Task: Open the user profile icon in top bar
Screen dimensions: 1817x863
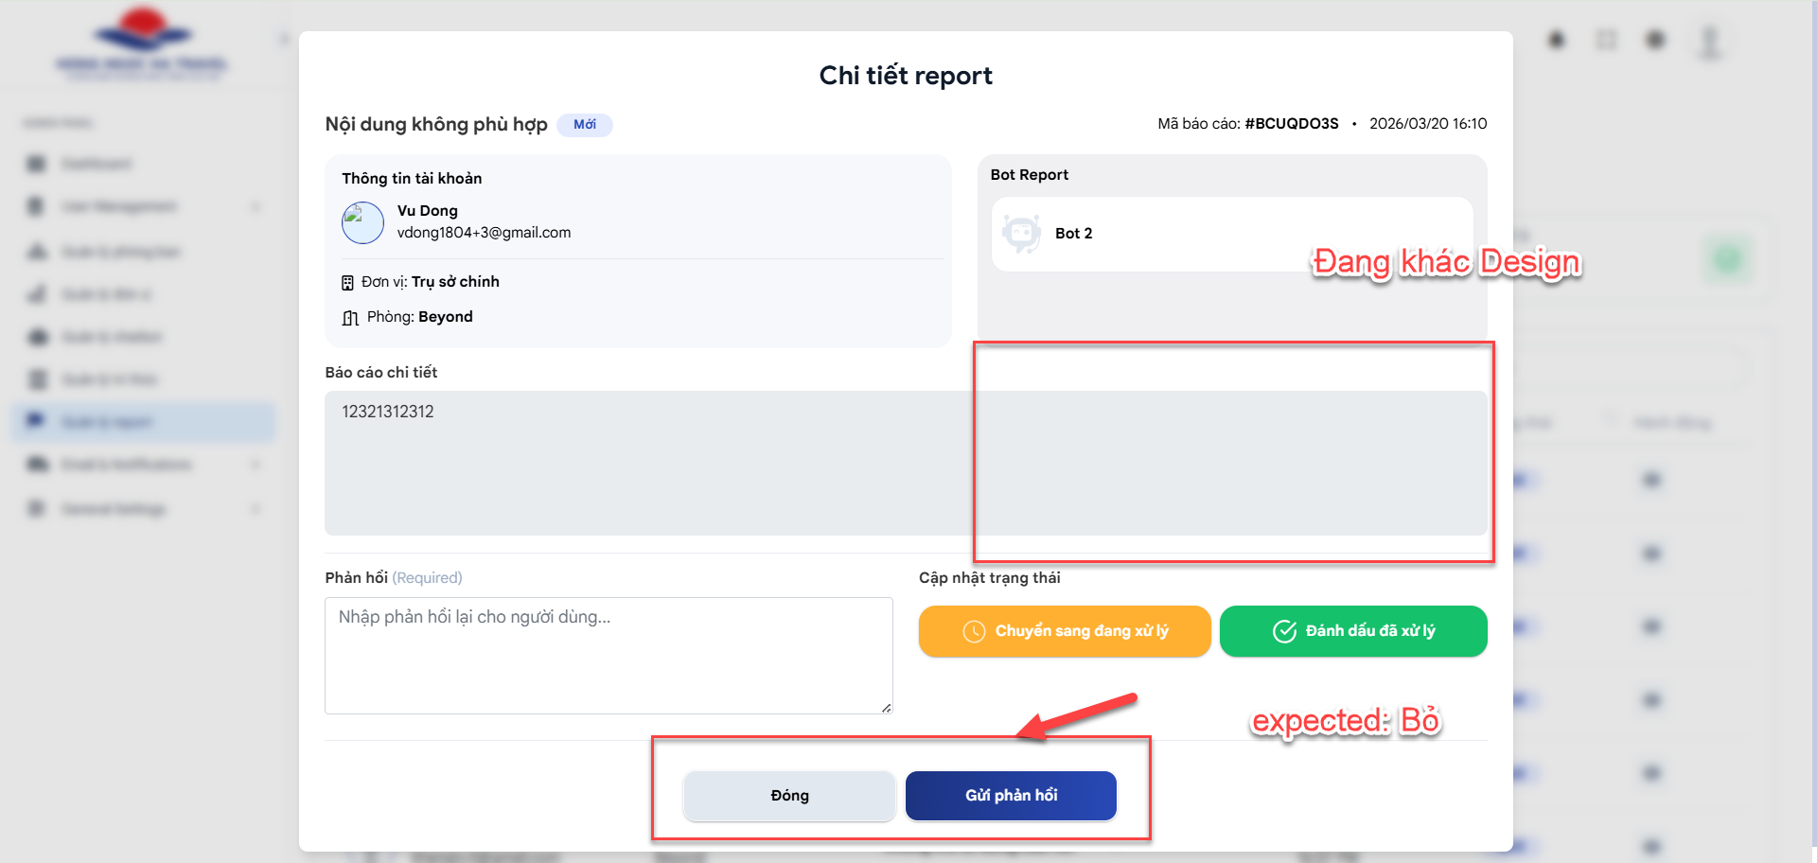Action: pyautogui.click(x=1709, y=41)
